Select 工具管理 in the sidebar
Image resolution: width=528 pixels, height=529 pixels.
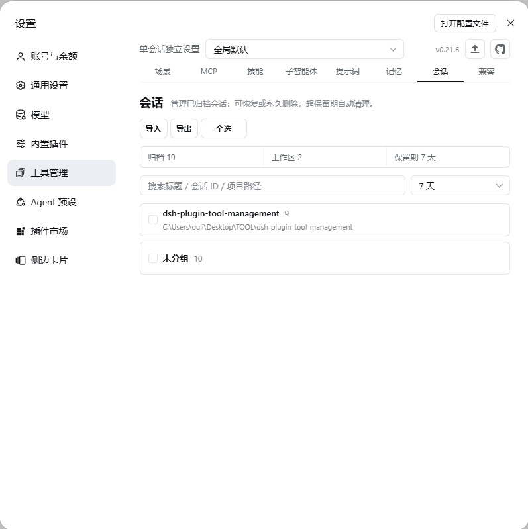62,173
